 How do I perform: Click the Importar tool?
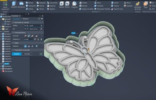pyautogui.click(x=51, y=6)
